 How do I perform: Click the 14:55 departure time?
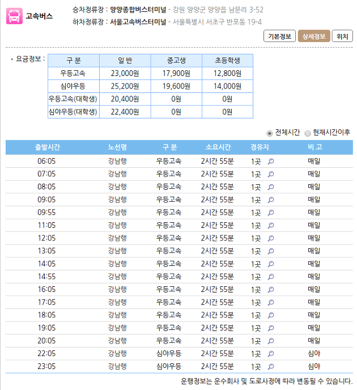tap(46, 277)
